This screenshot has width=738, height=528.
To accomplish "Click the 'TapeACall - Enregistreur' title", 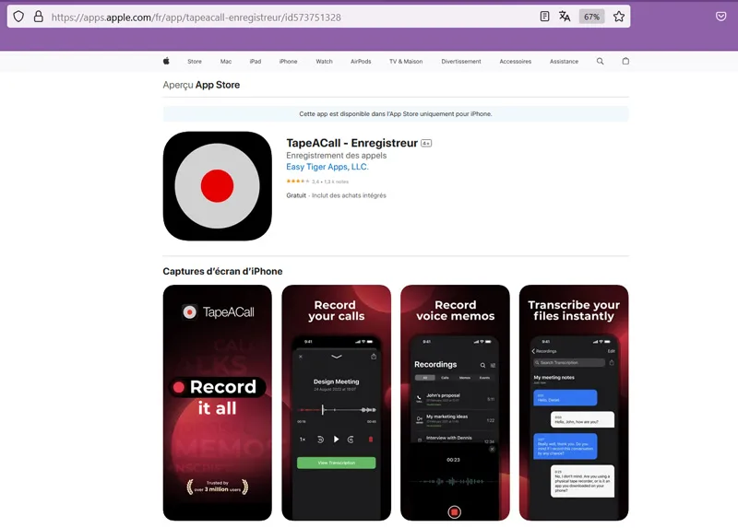I will [x=352, y=143].
